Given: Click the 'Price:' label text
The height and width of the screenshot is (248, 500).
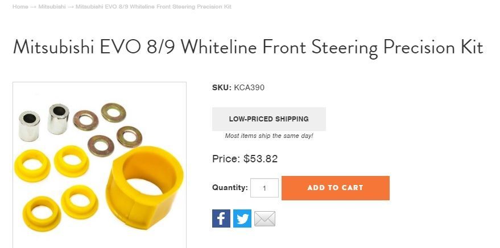Looking at the screenshot, I should [226, 159].
